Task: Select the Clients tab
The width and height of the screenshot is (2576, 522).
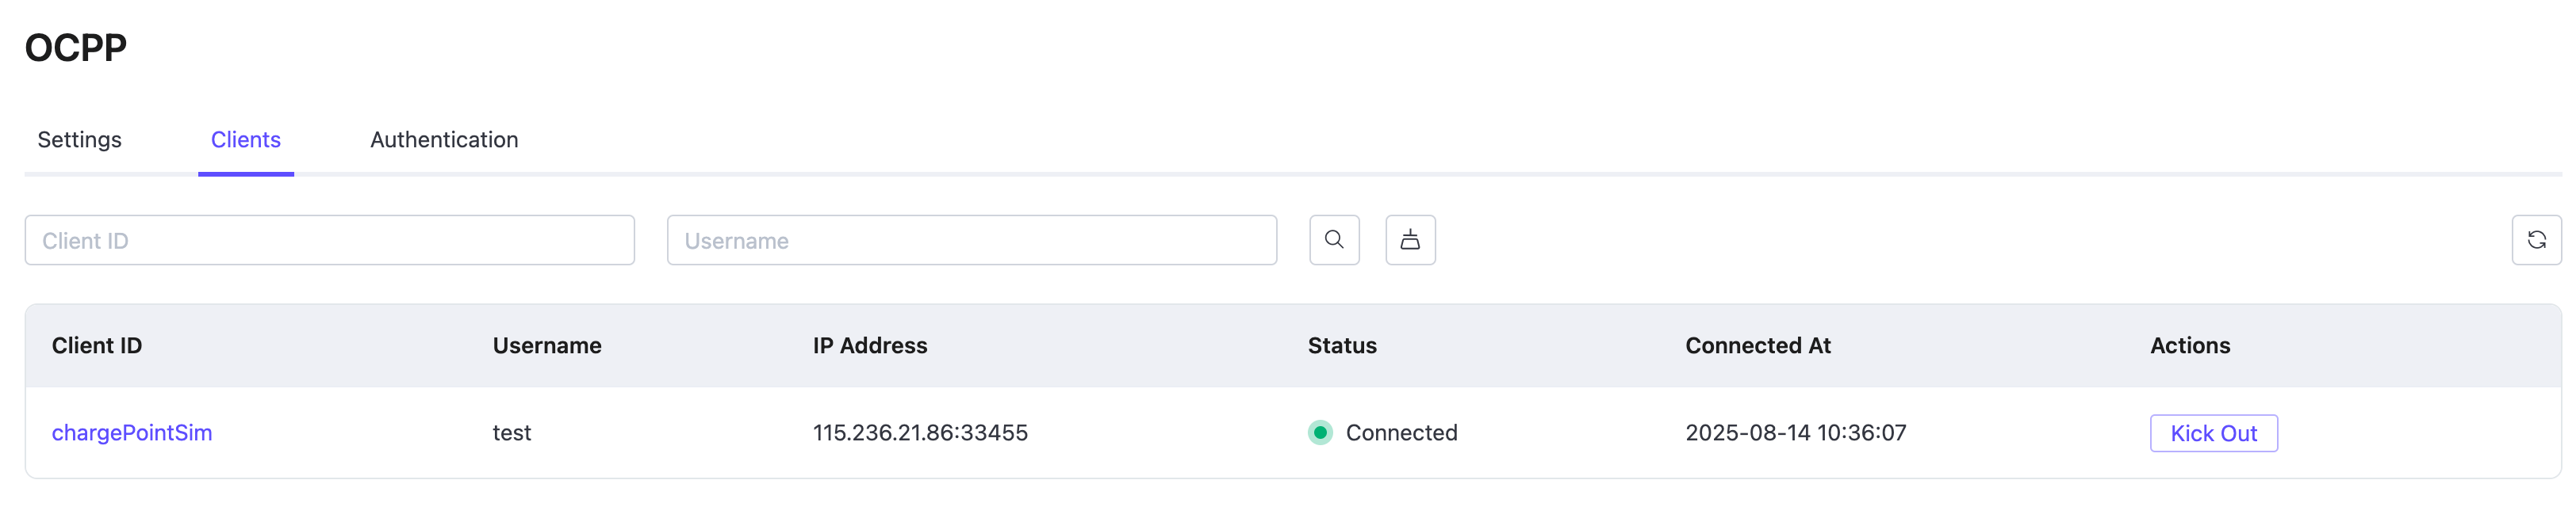Action: (245, 139)
